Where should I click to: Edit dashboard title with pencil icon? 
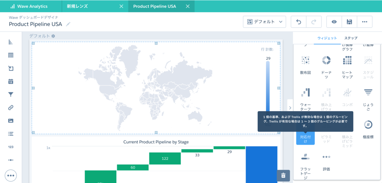68,24
